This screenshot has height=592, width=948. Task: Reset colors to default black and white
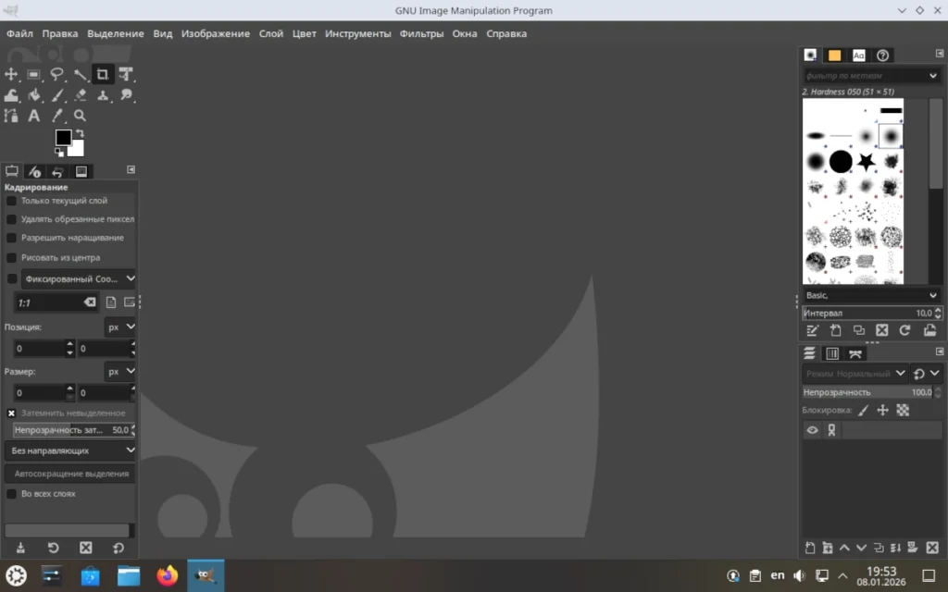coord(59,153)
